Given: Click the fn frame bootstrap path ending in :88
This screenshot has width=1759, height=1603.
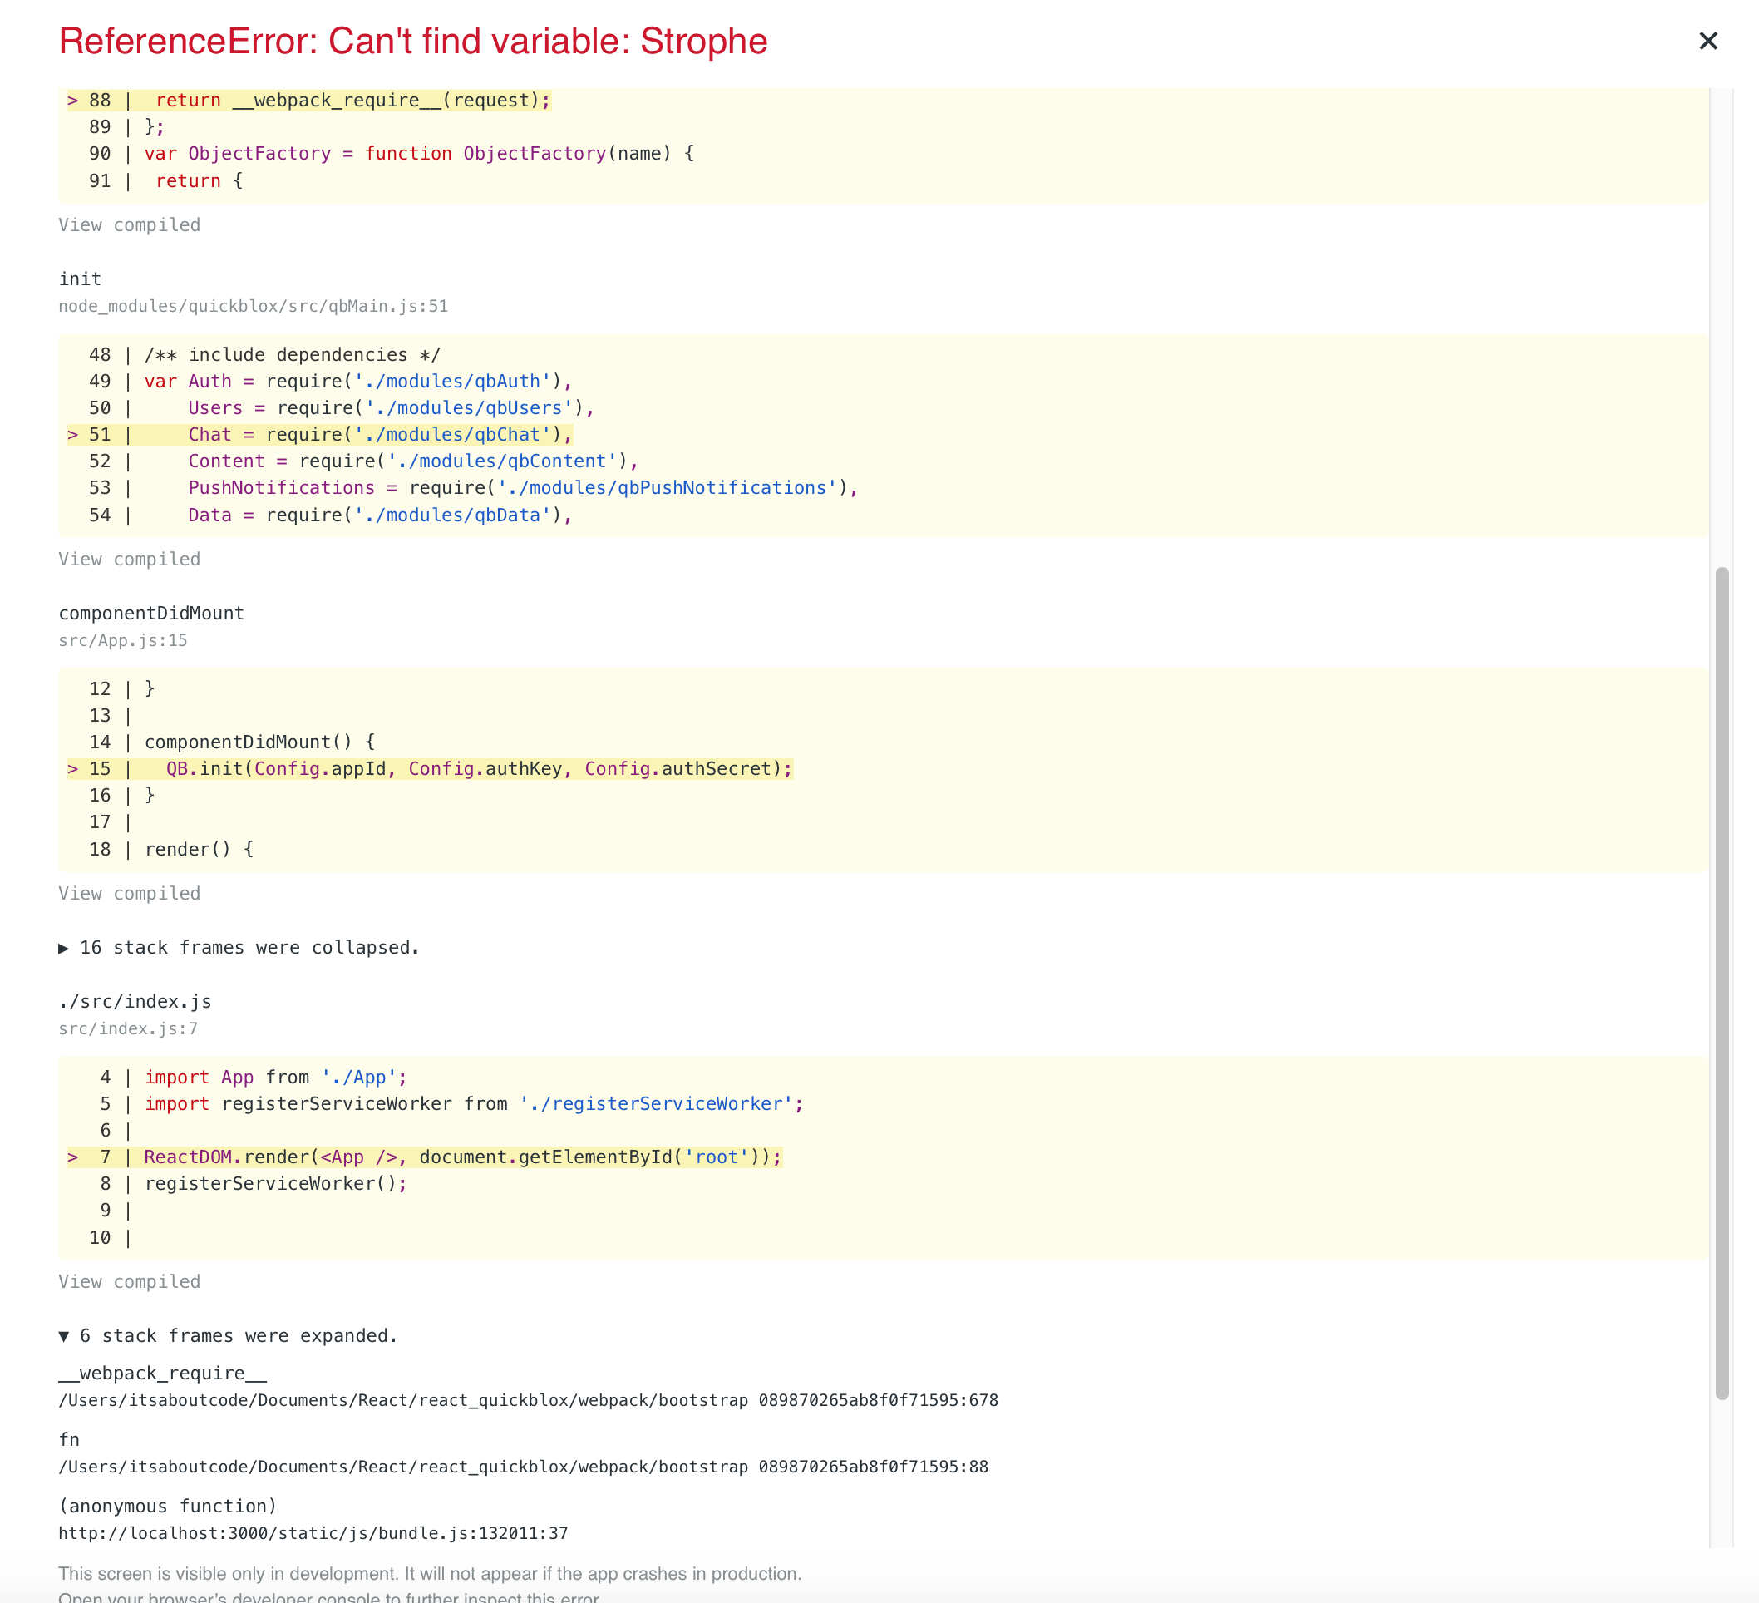Looking at the screenshot, I should (x=524, y=1467).
